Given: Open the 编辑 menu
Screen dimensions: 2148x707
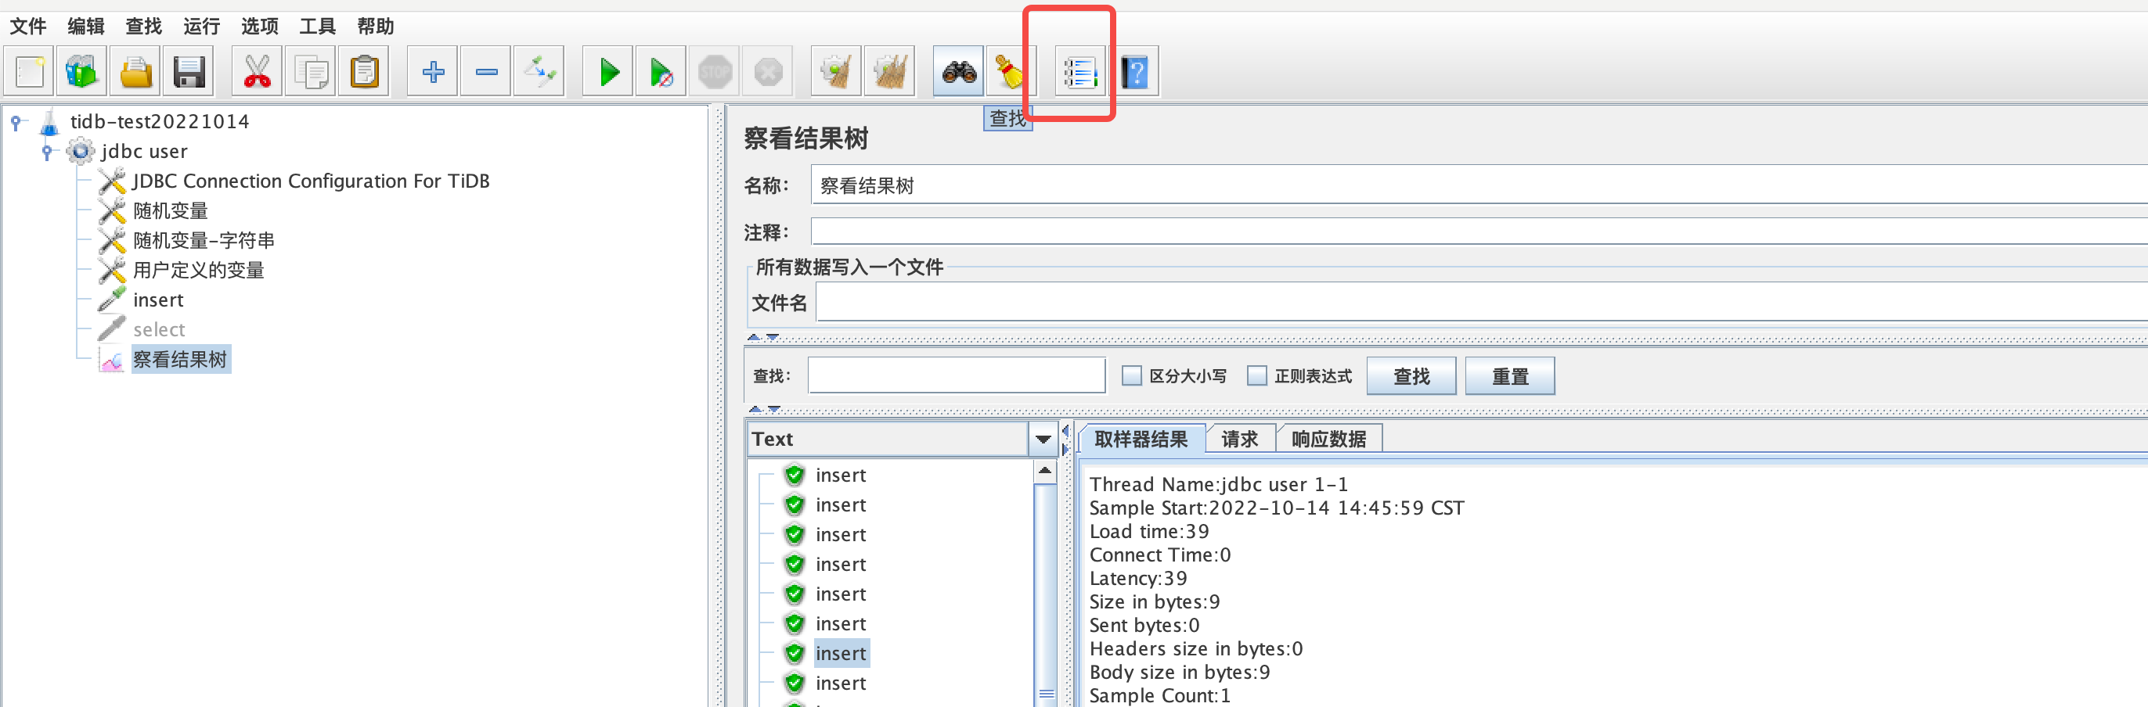Looking at the screenshot, I should click(x=86, y=27).
